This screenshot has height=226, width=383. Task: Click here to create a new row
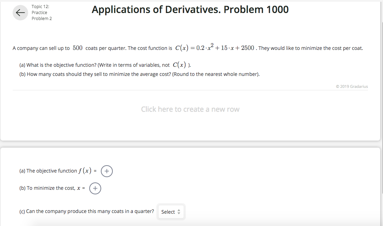190,109
